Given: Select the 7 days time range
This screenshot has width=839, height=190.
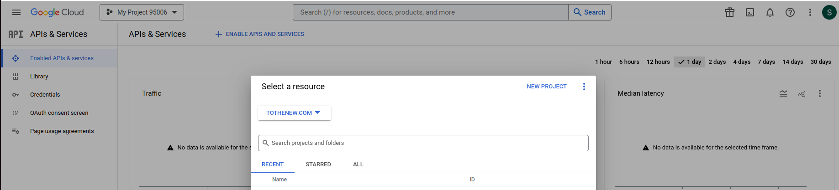Looking at the screenshot, I should pos(766,62).
